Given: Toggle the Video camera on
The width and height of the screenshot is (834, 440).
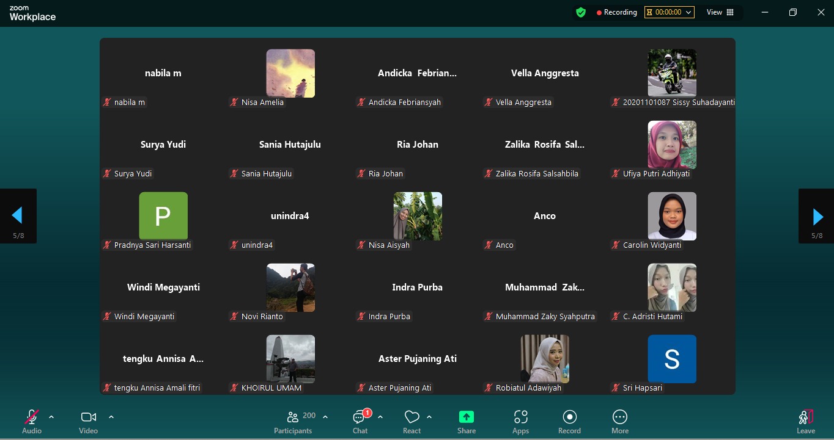Looking at the screenshot, I should tap(88, 417).
